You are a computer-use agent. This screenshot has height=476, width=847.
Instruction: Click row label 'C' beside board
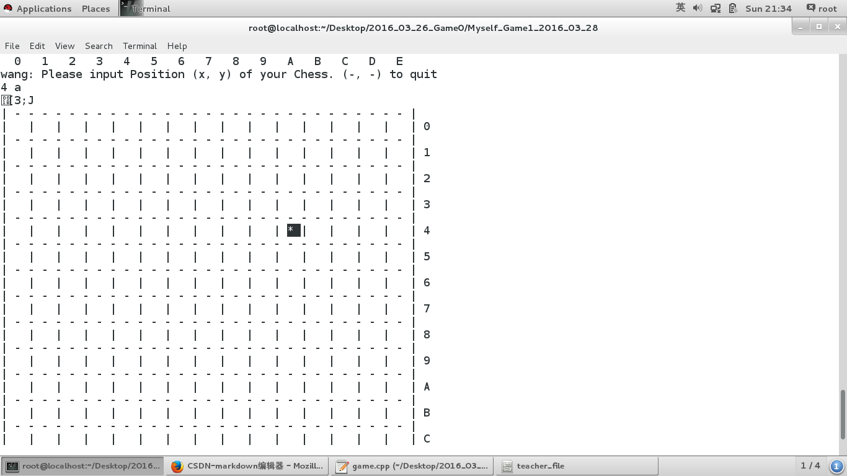(427, 439)
